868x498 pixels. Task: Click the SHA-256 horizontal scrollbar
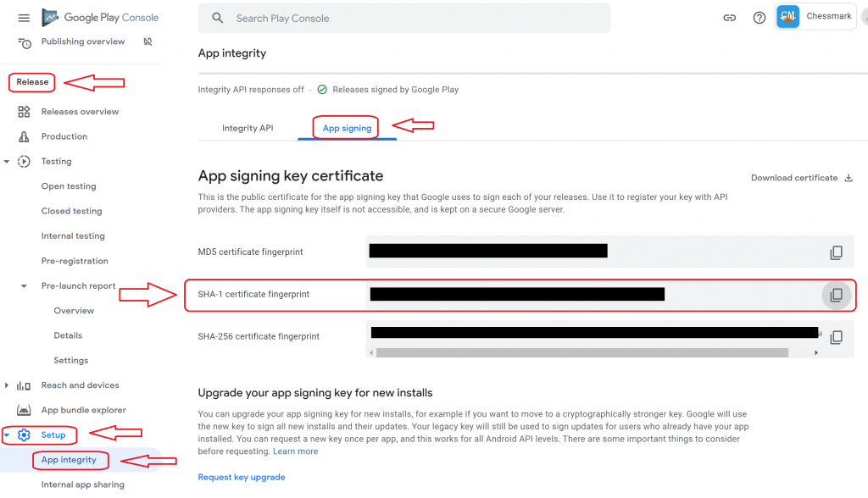click(x=581, y=353)
